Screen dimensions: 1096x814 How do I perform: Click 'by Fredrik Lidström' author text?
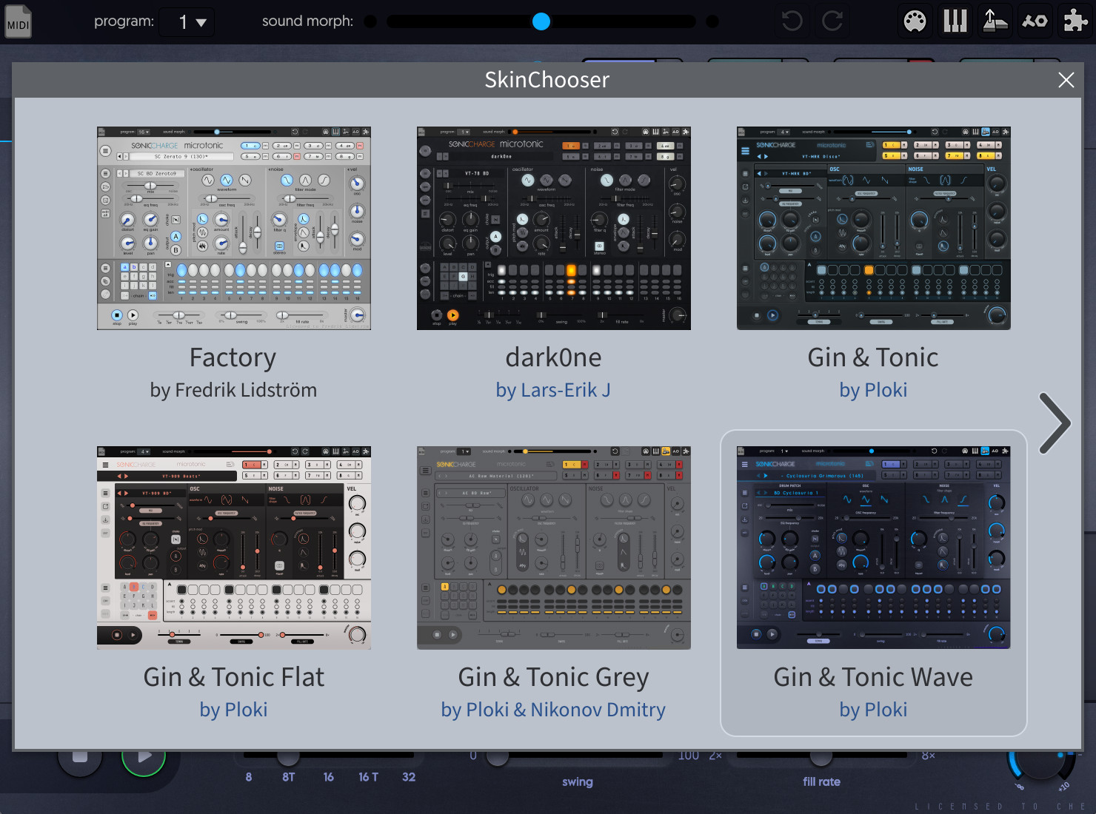pyautogui.click(x=233, y=391)
